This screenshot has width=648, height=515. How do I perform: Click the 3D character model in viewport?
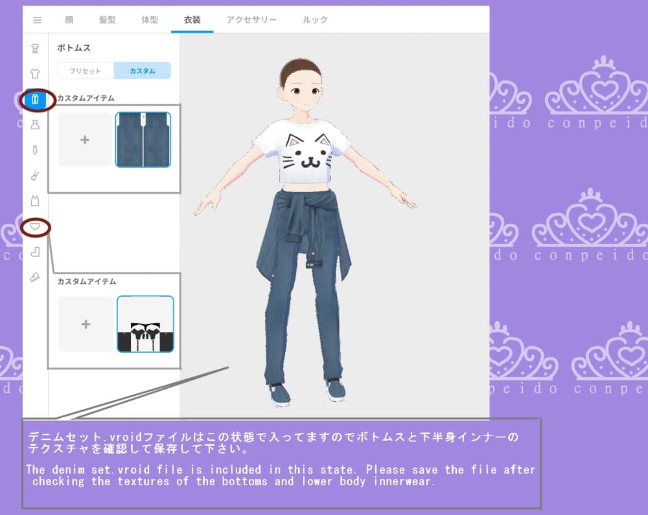pyautogui.click(x=305, y=231)
